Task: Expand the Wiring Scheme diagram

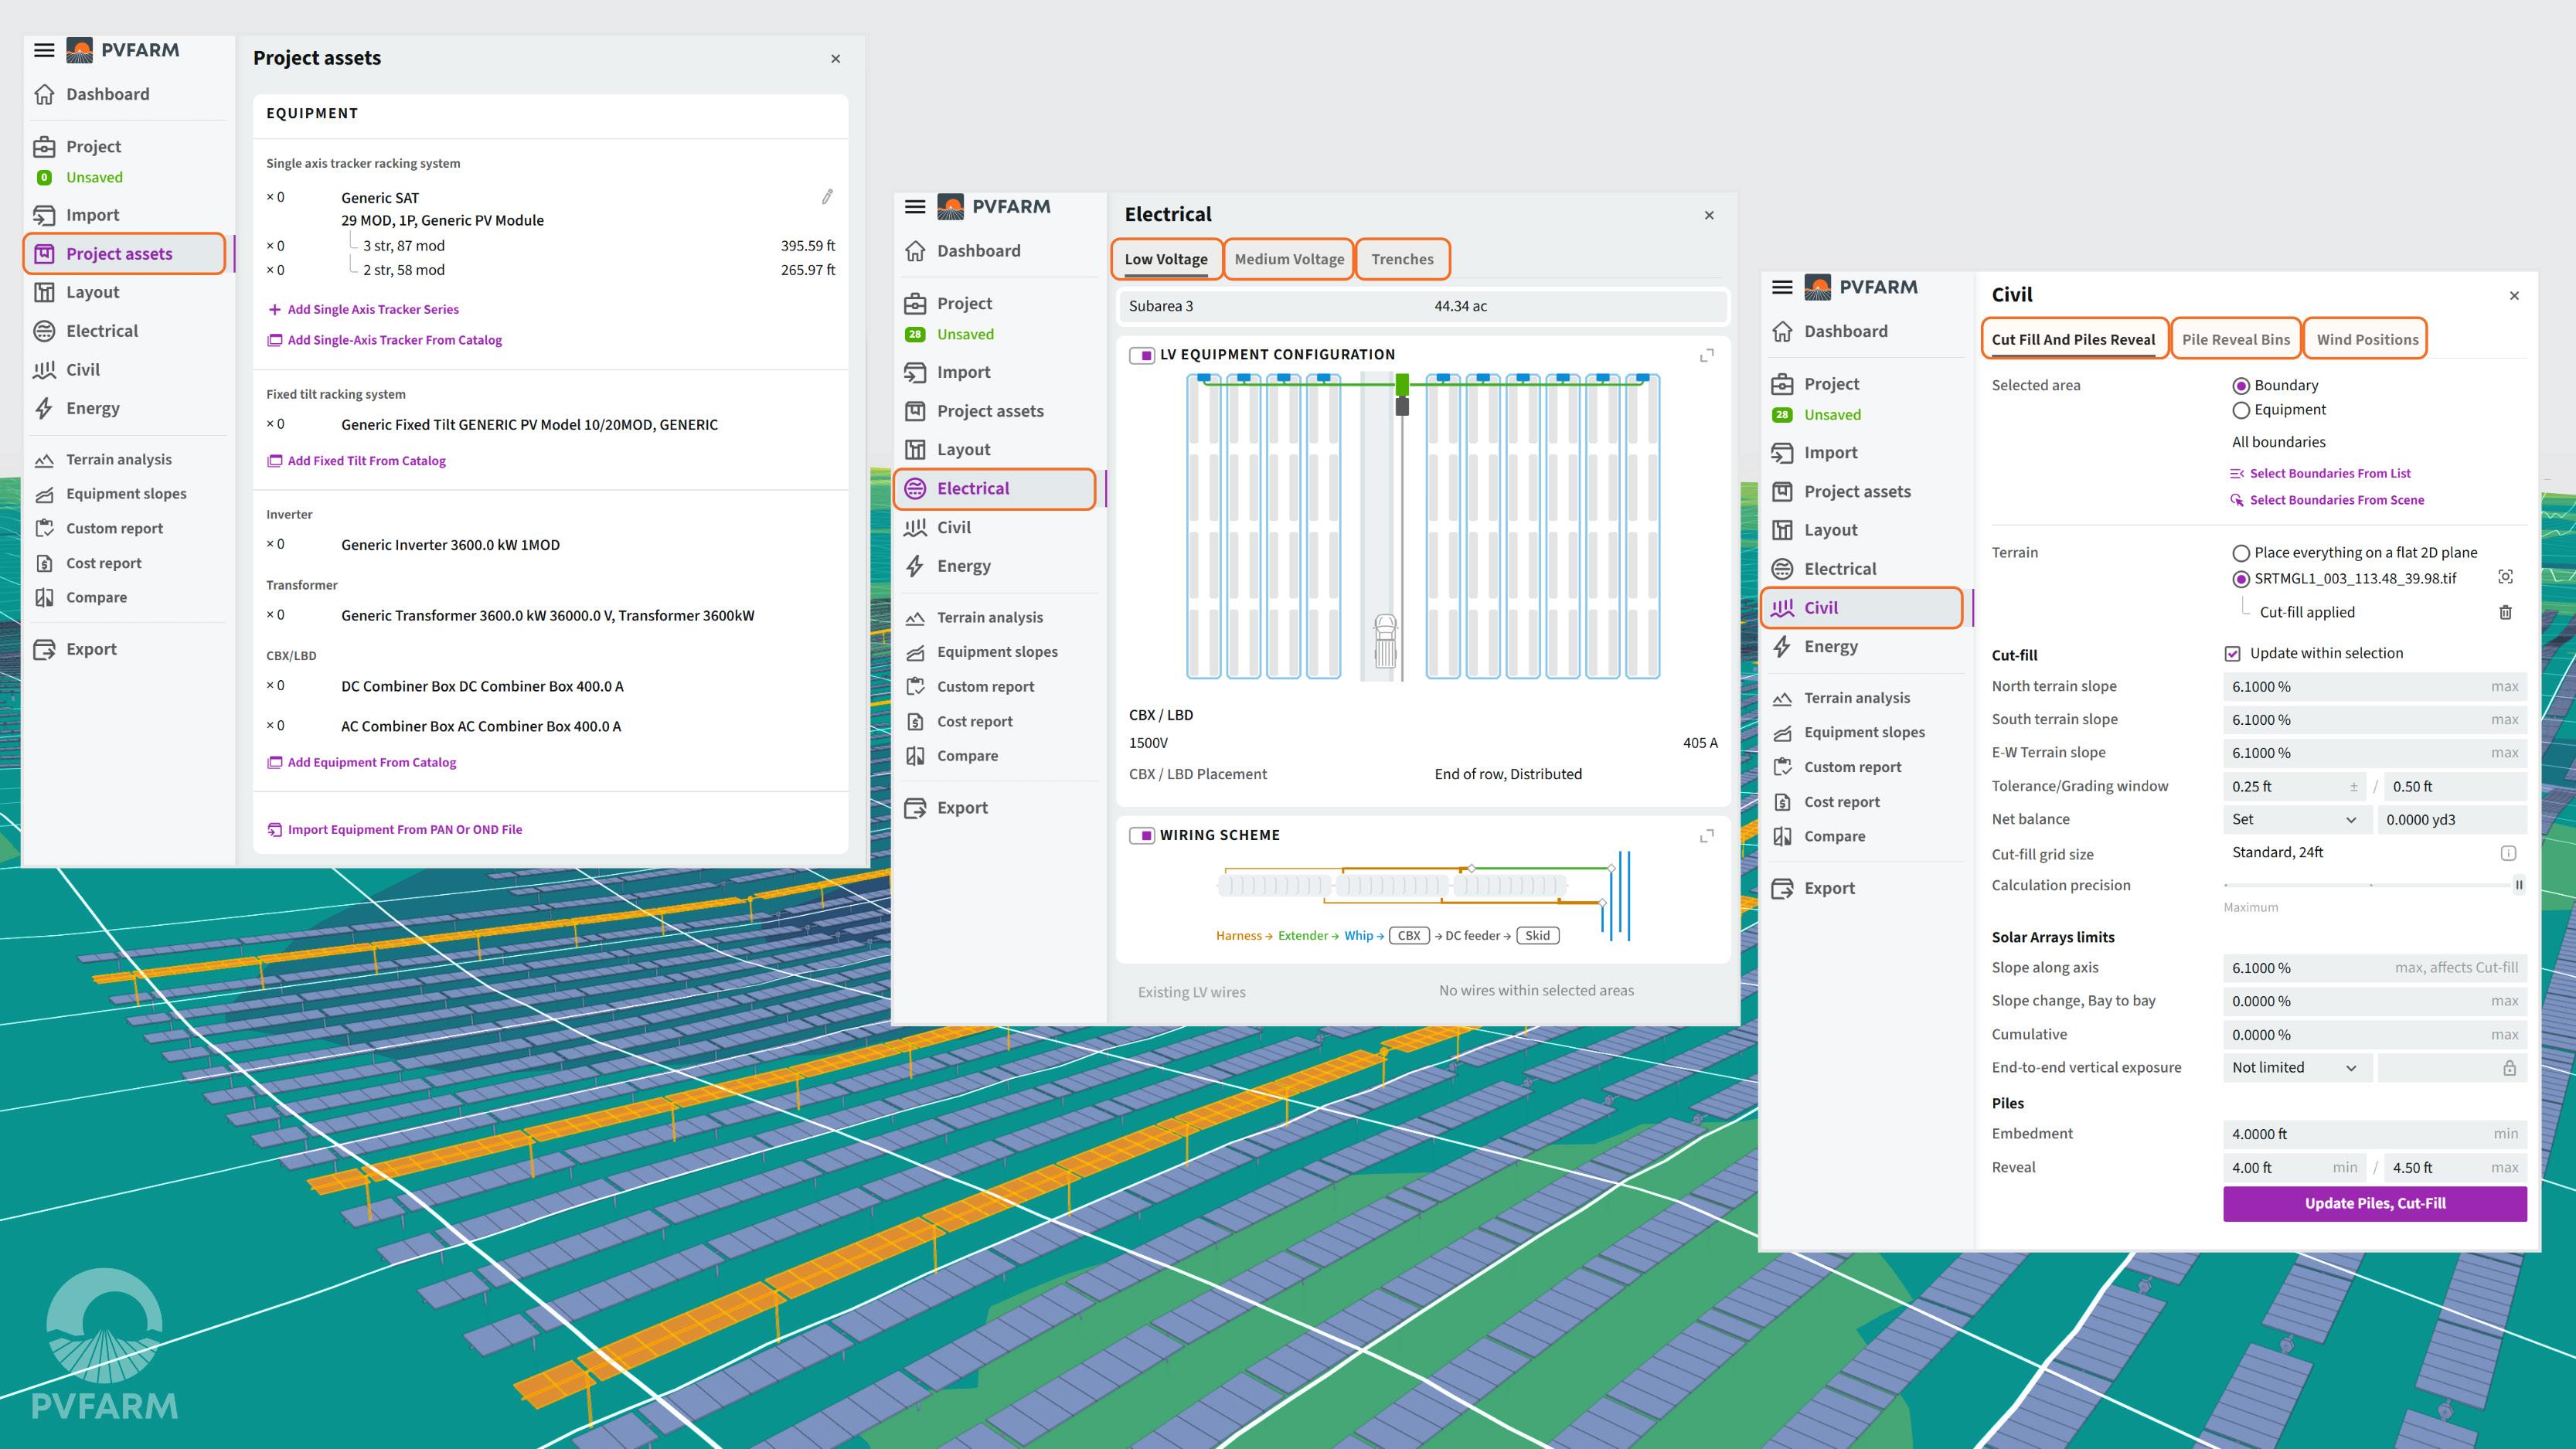Action: point(1707,835)
